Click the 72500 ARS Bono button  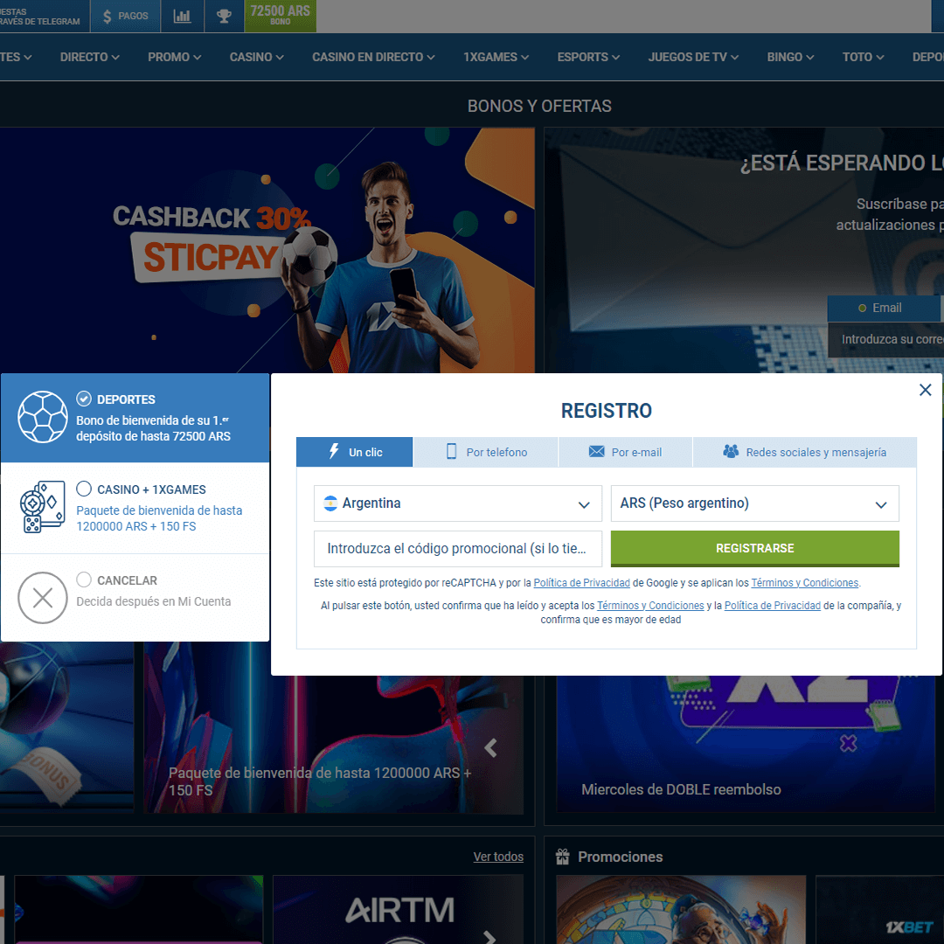pos(280,16)
